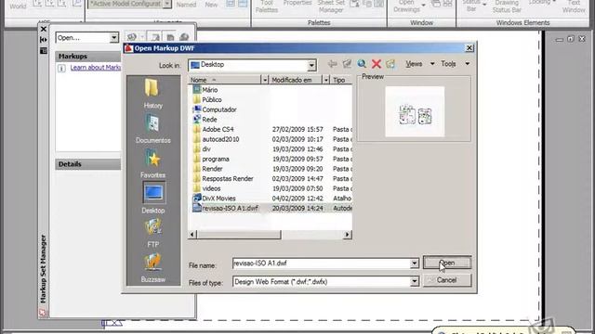Open the Mário user folder
The height and width of the screenshot is (334, 595).
205,90
